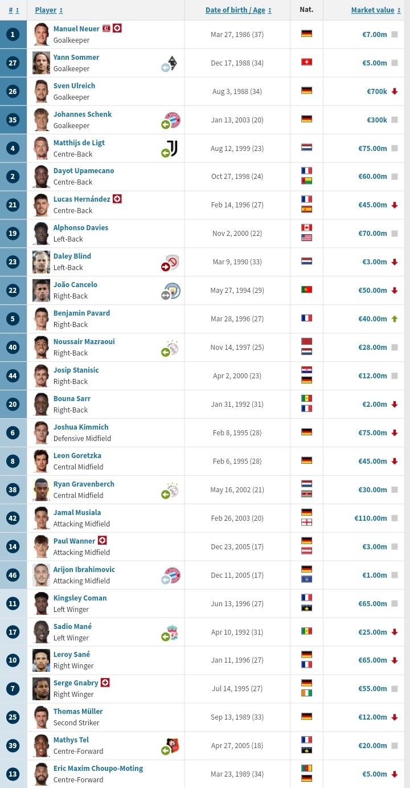This screenshot has height=788, width=410.
Task: Click the captain icon beside Manuel Neuer
Action: pyautogui.click(x=106, y=28)
